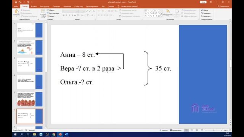Open Windows Start menu

pyautogui.click(x=15, y=134)
